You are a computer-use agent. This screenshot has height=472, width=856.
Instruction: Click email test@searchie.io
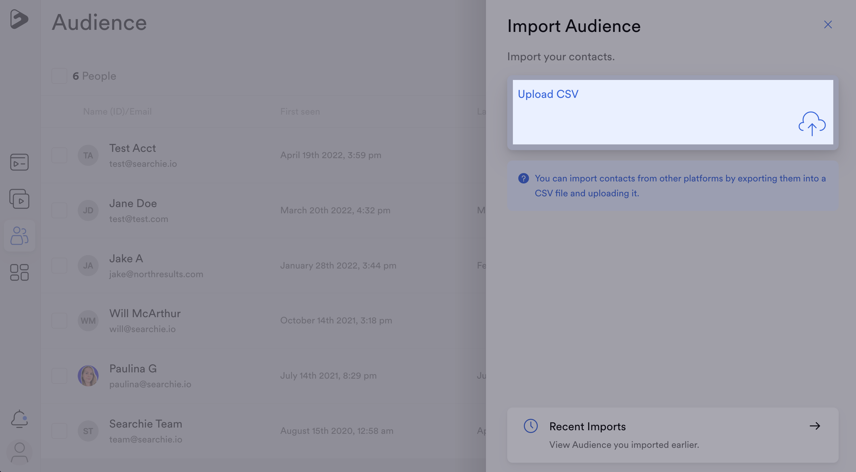click(143, 164)
